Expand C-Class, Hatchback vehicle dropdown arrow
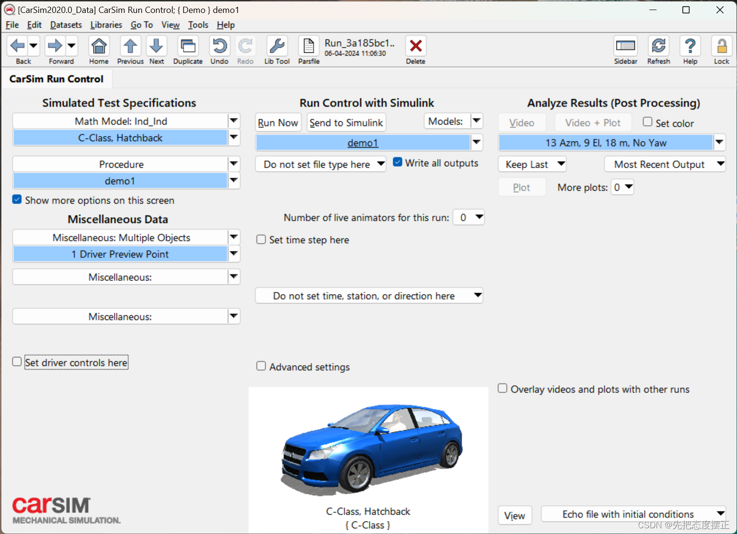Viewport: 737px width, 534px height. [x=234, y=138]
